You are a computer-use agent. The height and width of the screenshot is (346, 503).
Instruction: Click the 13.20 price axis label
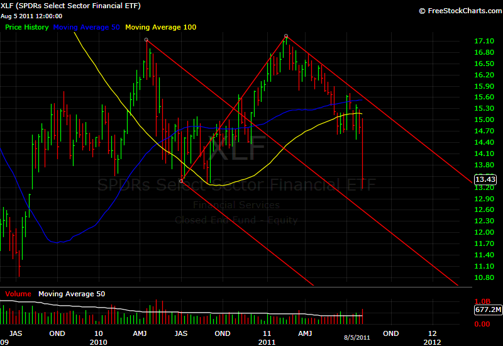coord(484,187)
